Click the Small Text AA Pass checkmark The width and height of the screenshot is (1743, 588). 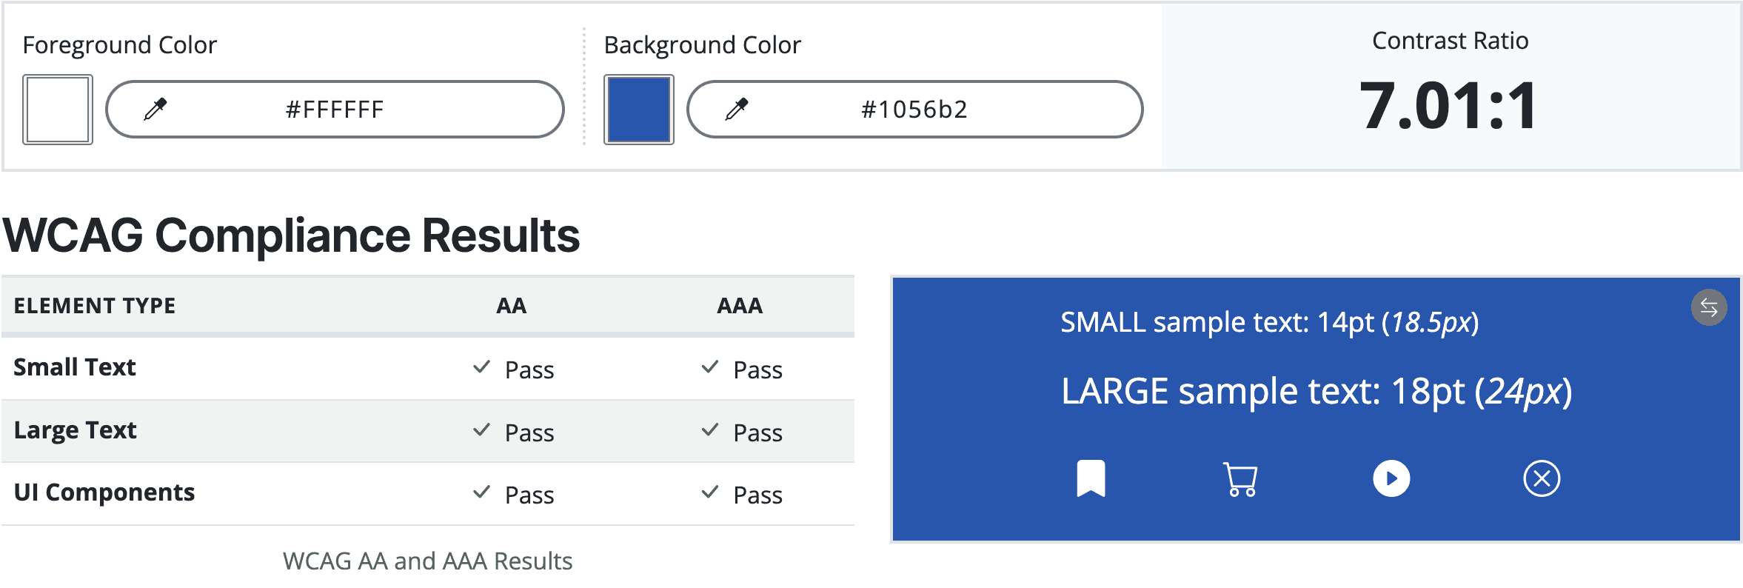(x=482, y=367)
